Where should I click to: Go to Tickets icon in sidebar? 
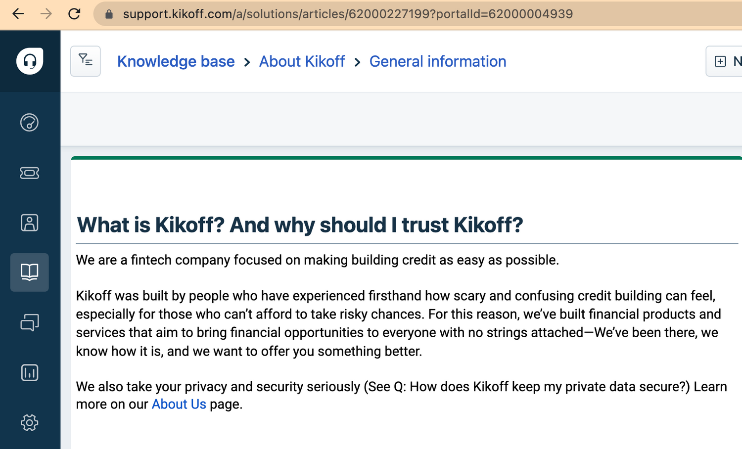point(29,173)
